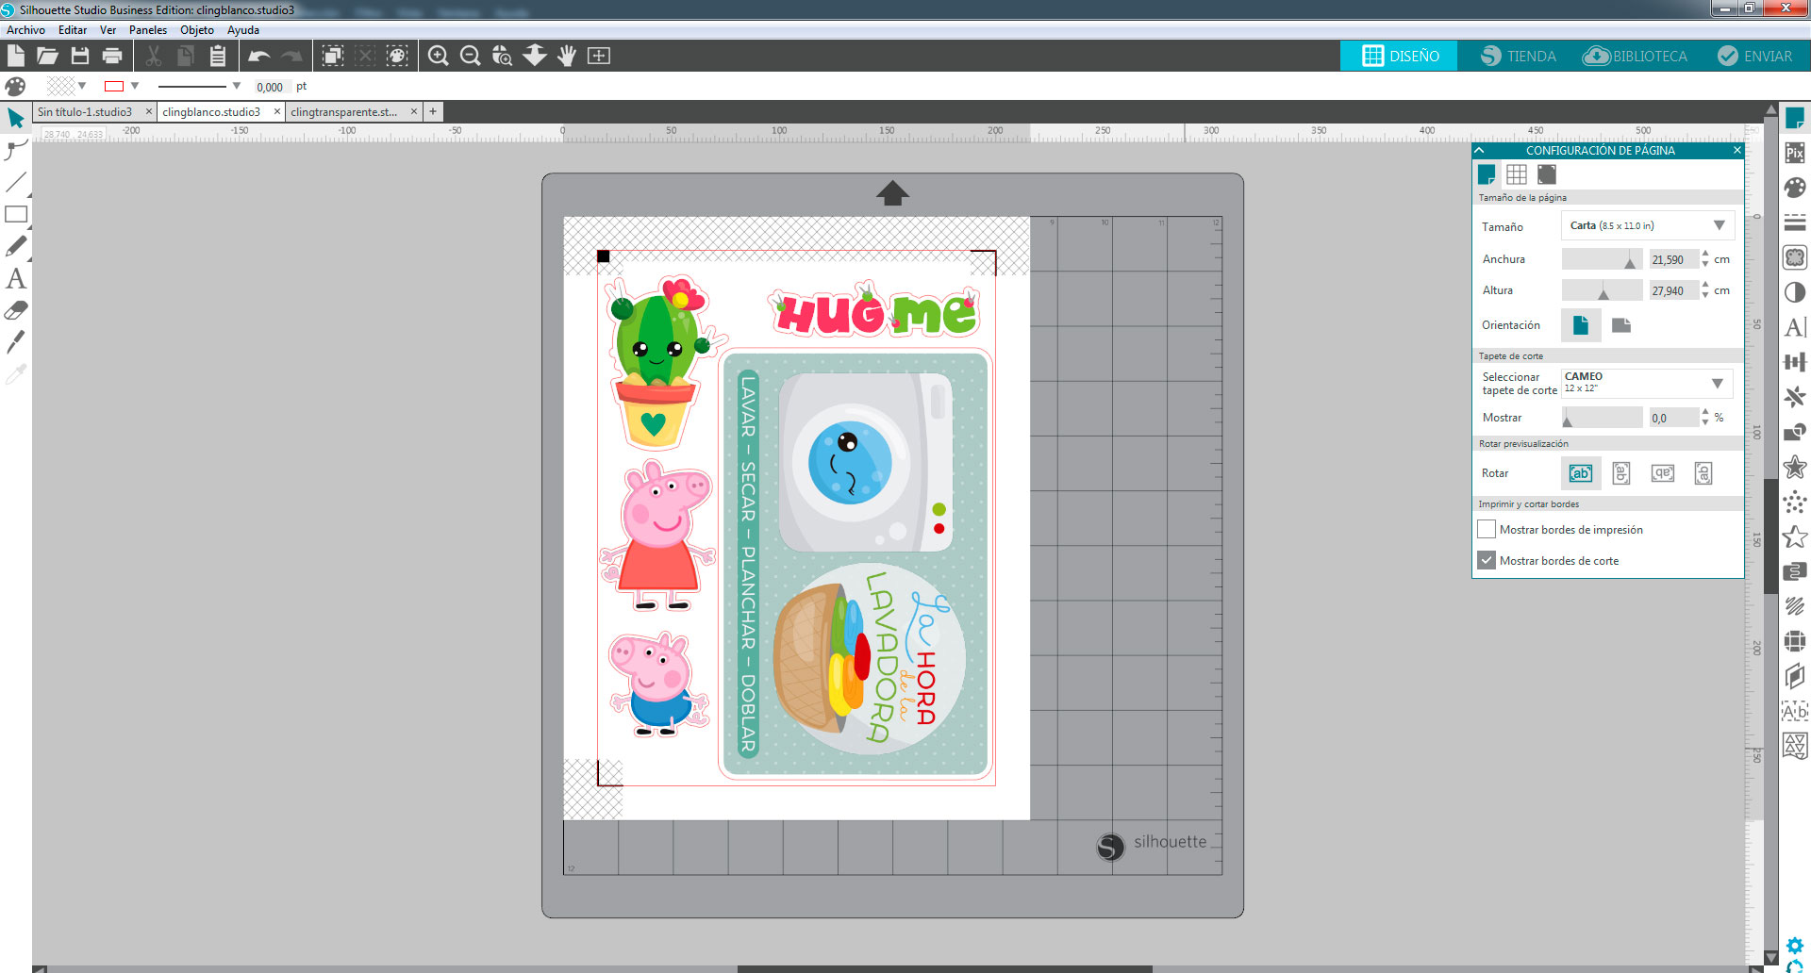
Task: Open the line style dropdown arrow
Action: [236, 86]
